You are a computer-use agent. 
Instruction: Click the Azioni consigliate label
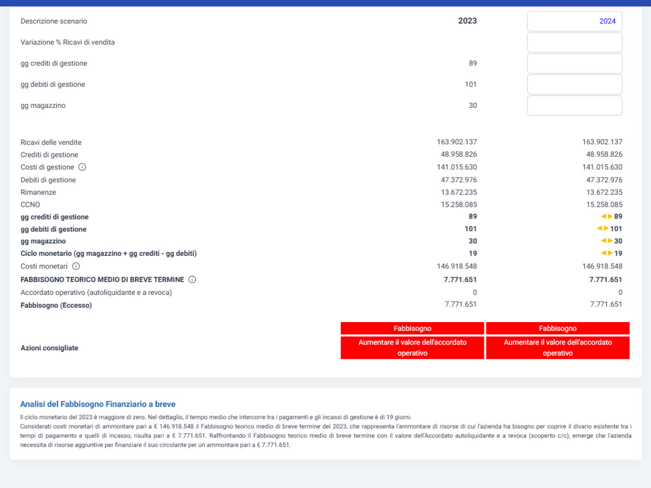(49, 348)
